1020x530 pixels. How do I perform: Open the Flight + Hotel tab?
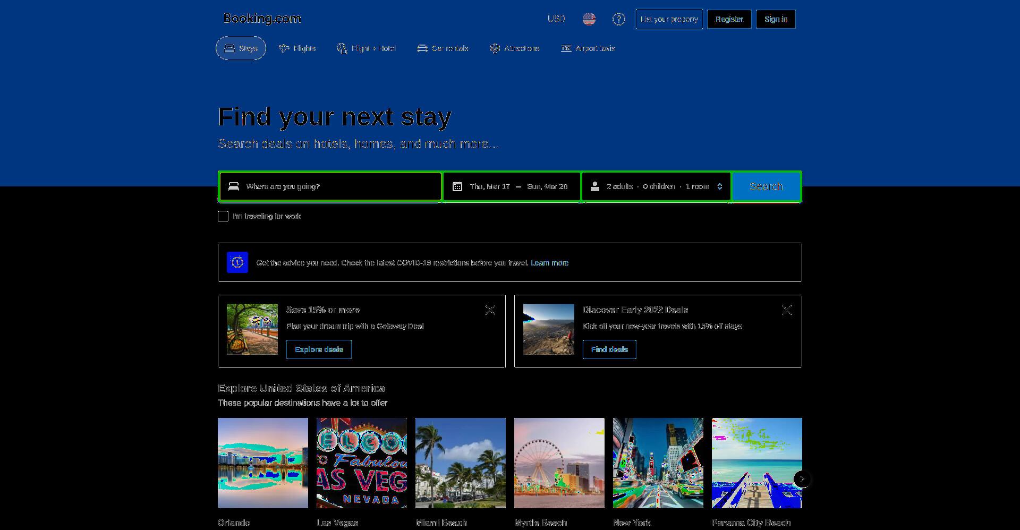point(366,48)
